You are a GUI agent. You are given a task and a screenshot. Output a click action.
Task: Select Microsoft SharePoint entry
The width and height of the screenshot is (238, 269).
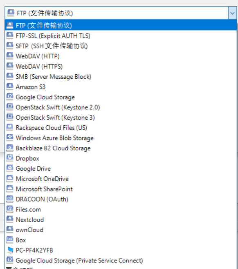(121, 189)
